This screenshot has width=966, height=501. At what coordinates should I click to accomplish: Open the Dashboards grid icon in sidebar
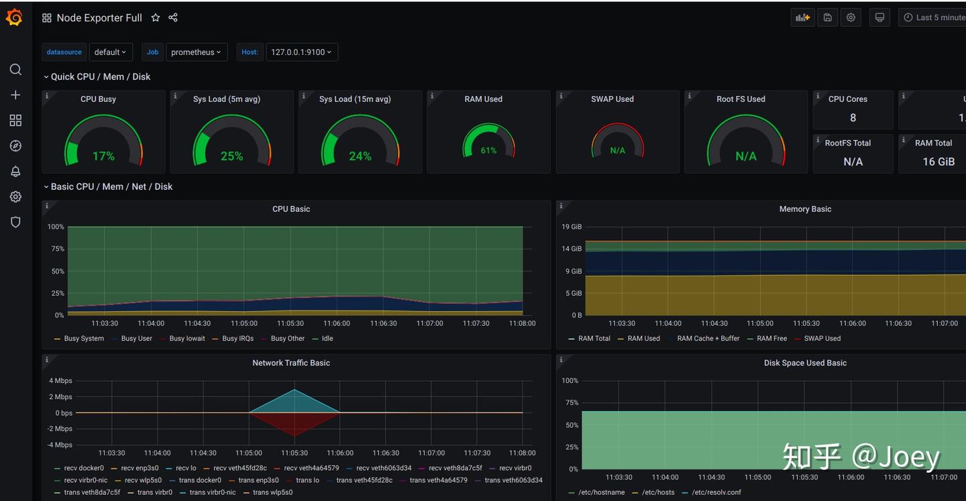coord(15,121)
